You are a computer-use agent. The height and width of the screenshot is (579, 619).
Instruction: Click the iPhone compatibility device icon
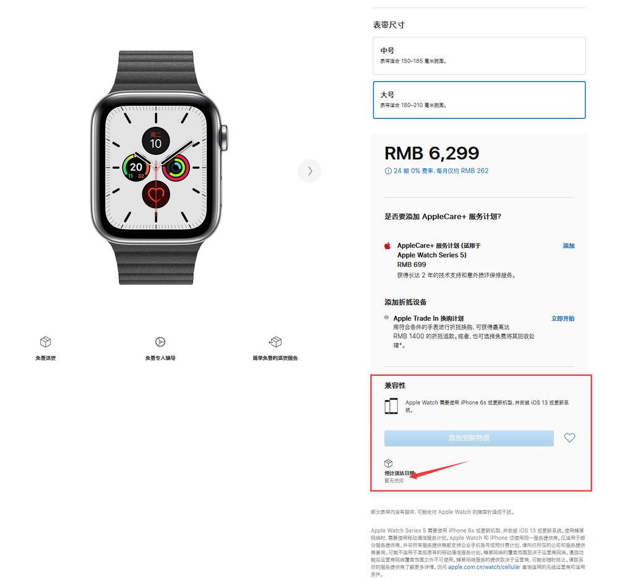pyautogui.click(x=391, y=406)
